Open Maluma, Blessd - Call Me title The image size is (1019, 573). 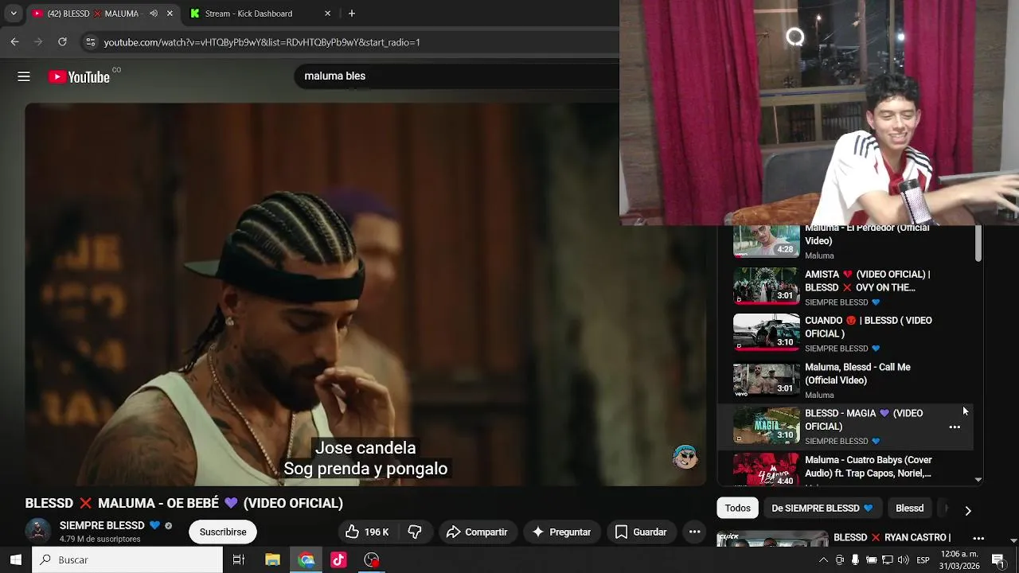857,373
